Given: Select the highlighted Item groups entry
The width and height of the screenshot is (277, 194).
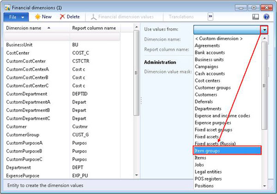Looking at the screenshot, I should [227, 151].
